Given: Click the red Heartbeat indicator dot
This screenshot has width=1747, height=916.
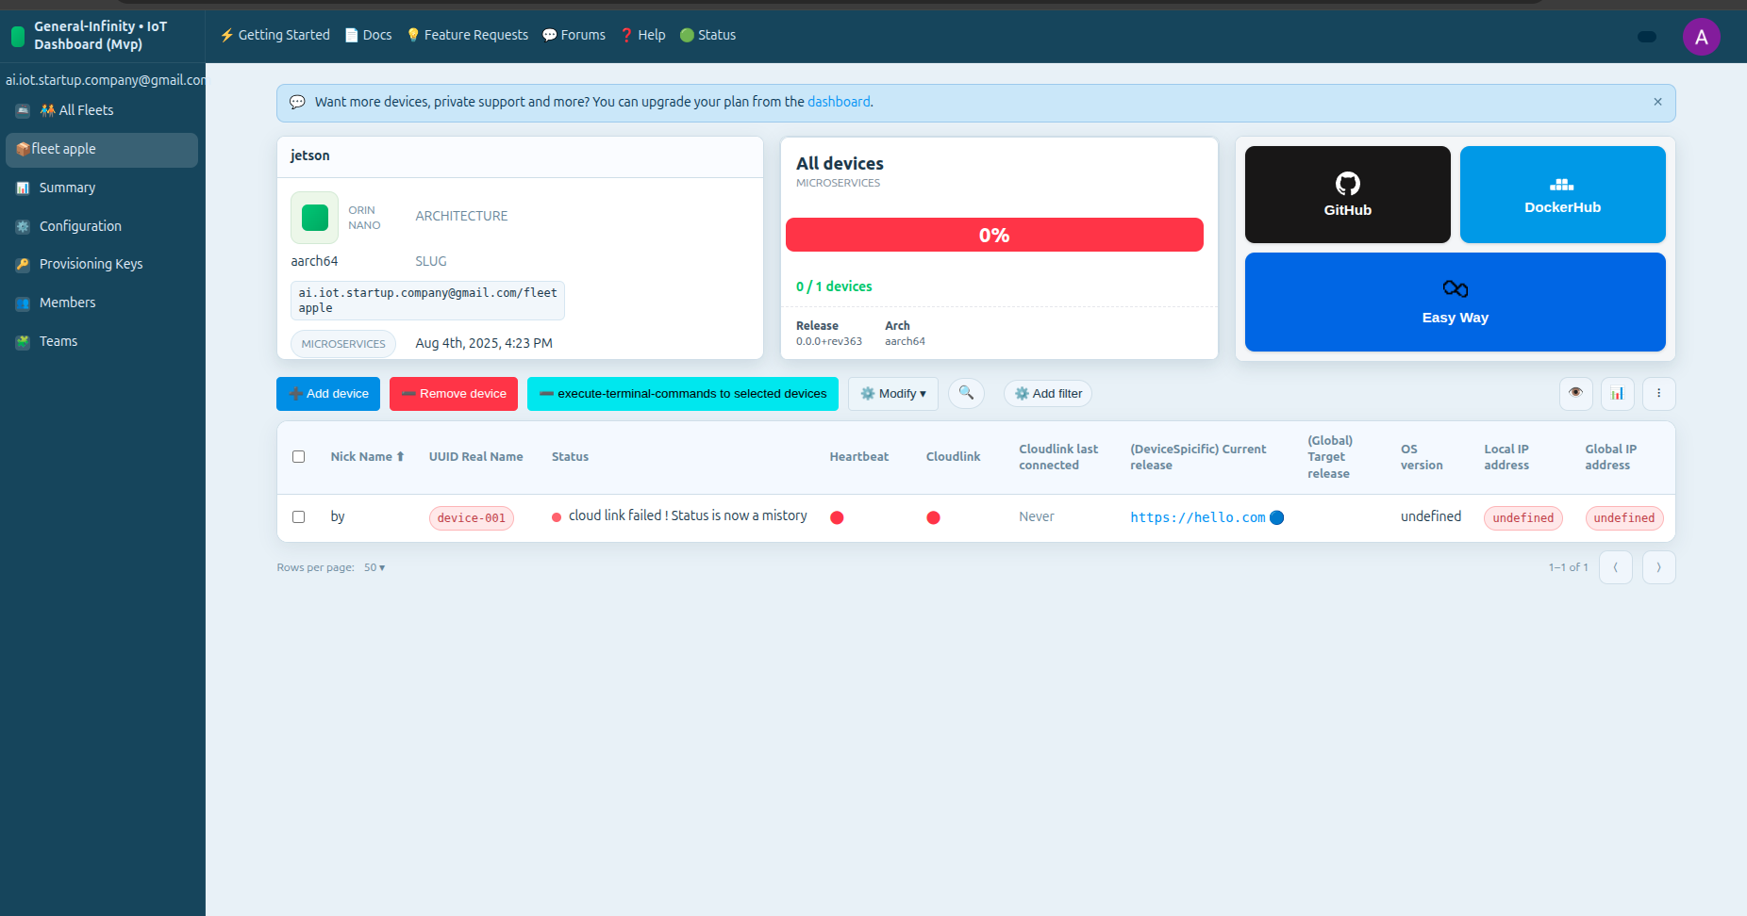Looking at the screenshot, I should [x=837, y=517].
